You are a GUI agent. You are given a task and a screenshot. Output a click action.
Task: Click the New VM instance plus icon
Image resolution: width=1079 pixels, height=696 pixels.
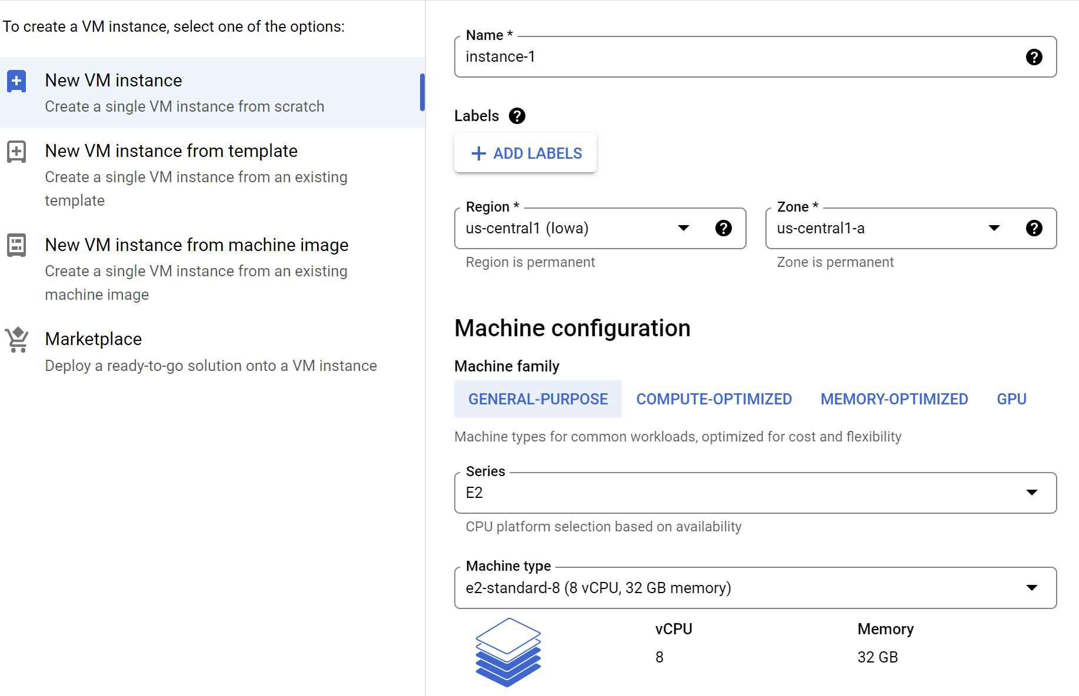tap(16, 81)
